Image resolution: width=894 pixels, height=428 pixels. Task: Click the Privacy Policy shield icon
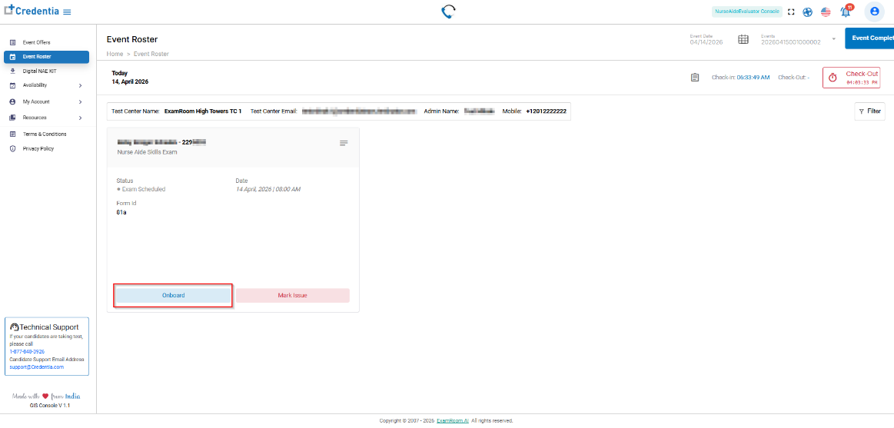tap(12, 149)
